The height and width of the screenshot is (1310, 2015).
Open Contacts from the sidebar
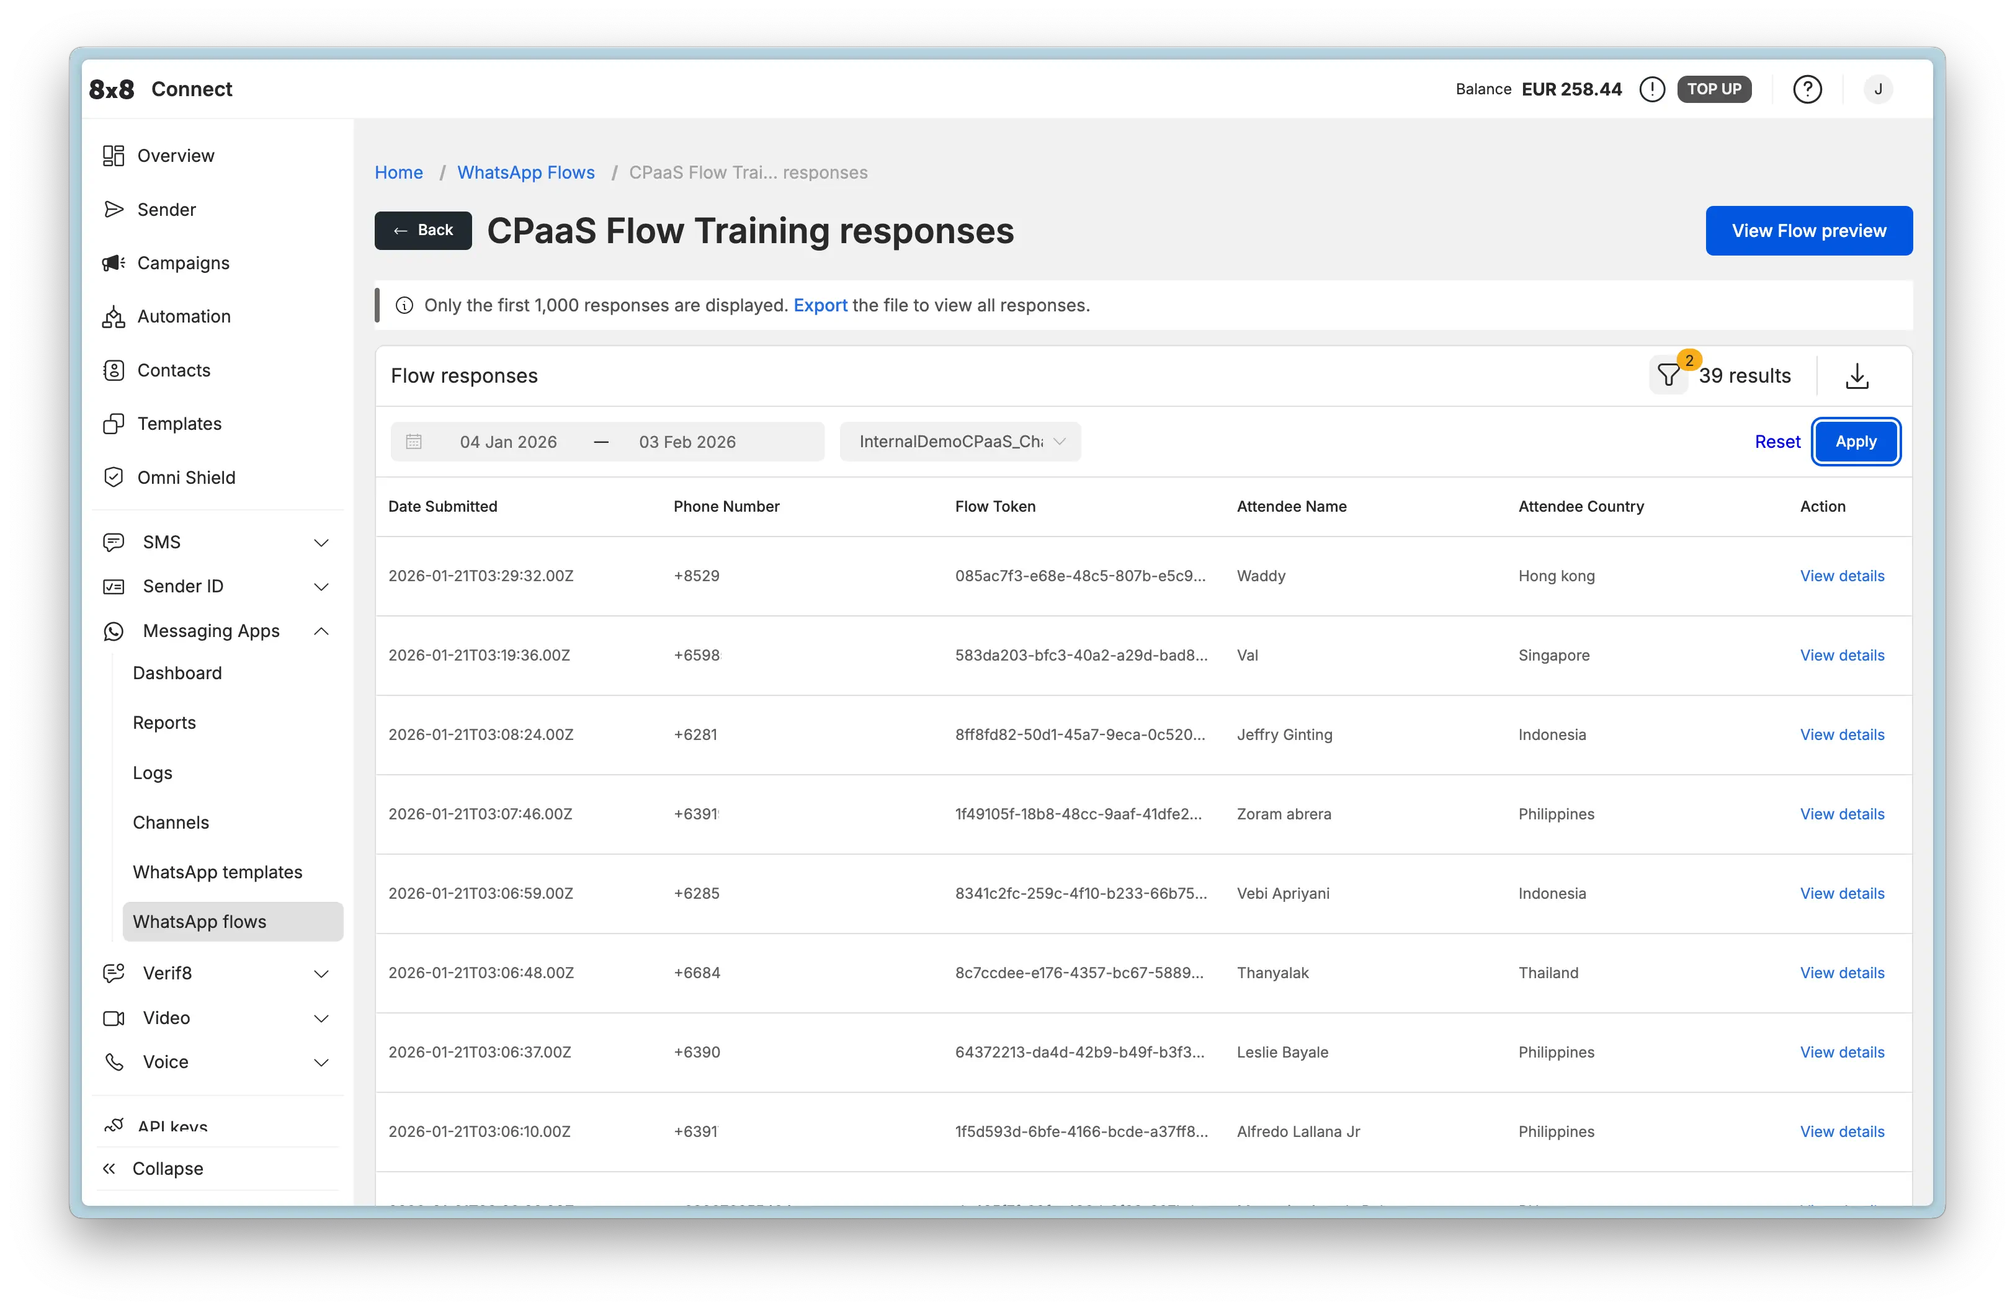tap(174, 370)
